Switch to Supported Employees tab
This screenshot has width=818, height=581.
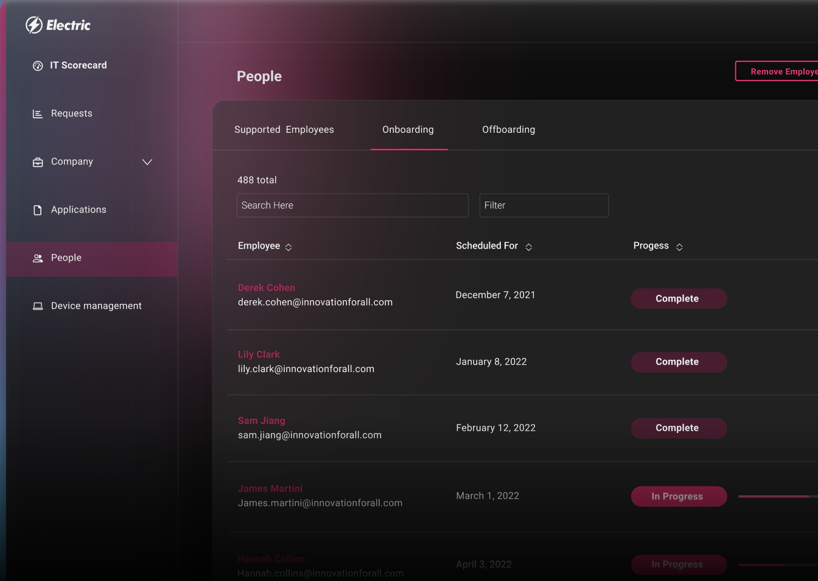284,130
